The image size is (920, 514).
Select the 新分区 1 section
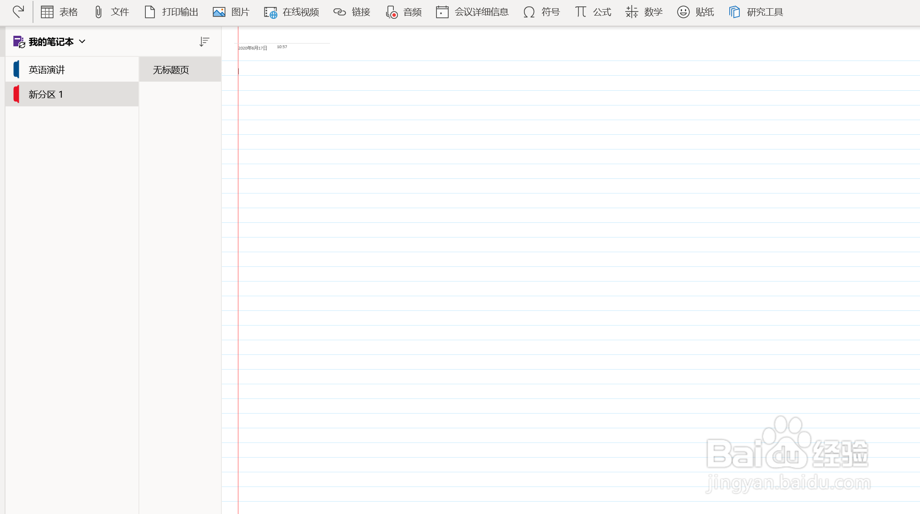tap(72, 94)
